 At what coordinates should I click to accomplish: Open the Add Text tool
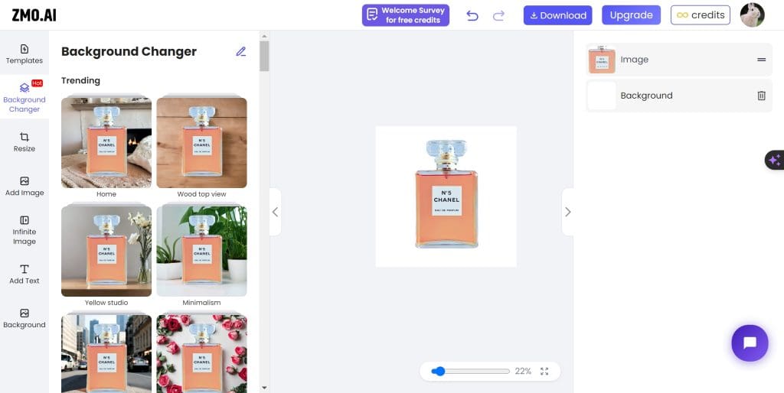click(24, 274)
